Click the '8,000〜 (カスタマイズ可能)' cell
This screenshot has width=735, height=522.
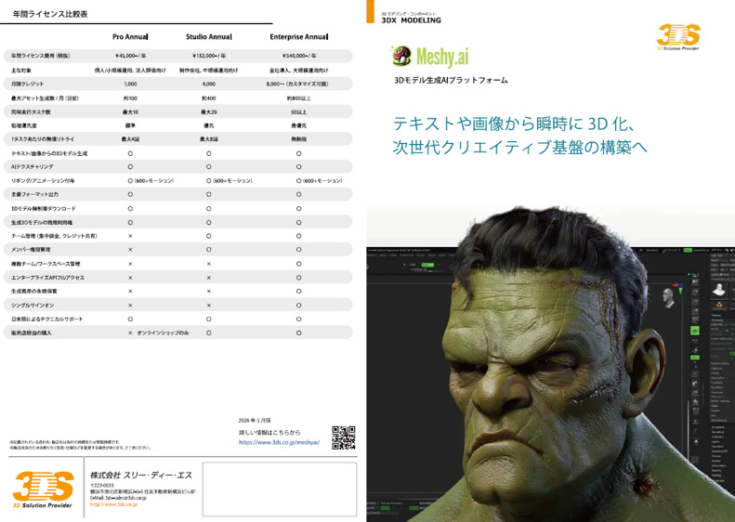point(297,84)
